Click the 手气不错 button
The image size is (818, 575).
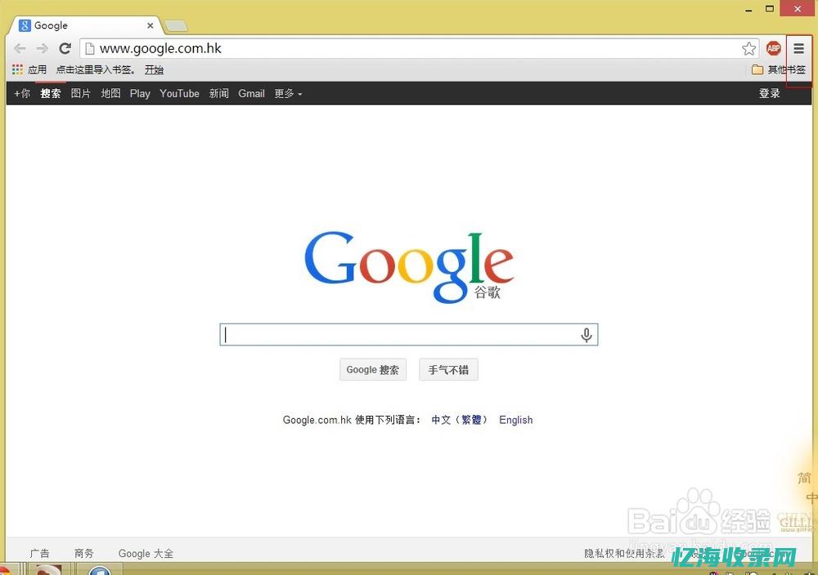[x=448, y=370]
